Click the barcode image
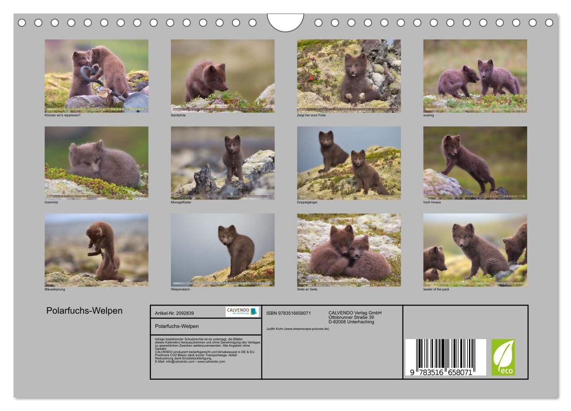The image size is (571, 411). click(445, 357)
